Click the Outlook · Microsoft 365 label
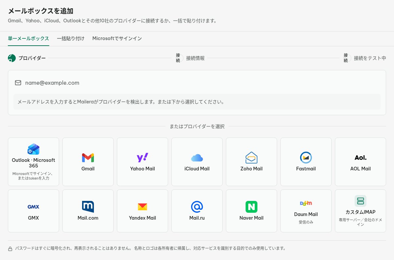 coord(33,163)
